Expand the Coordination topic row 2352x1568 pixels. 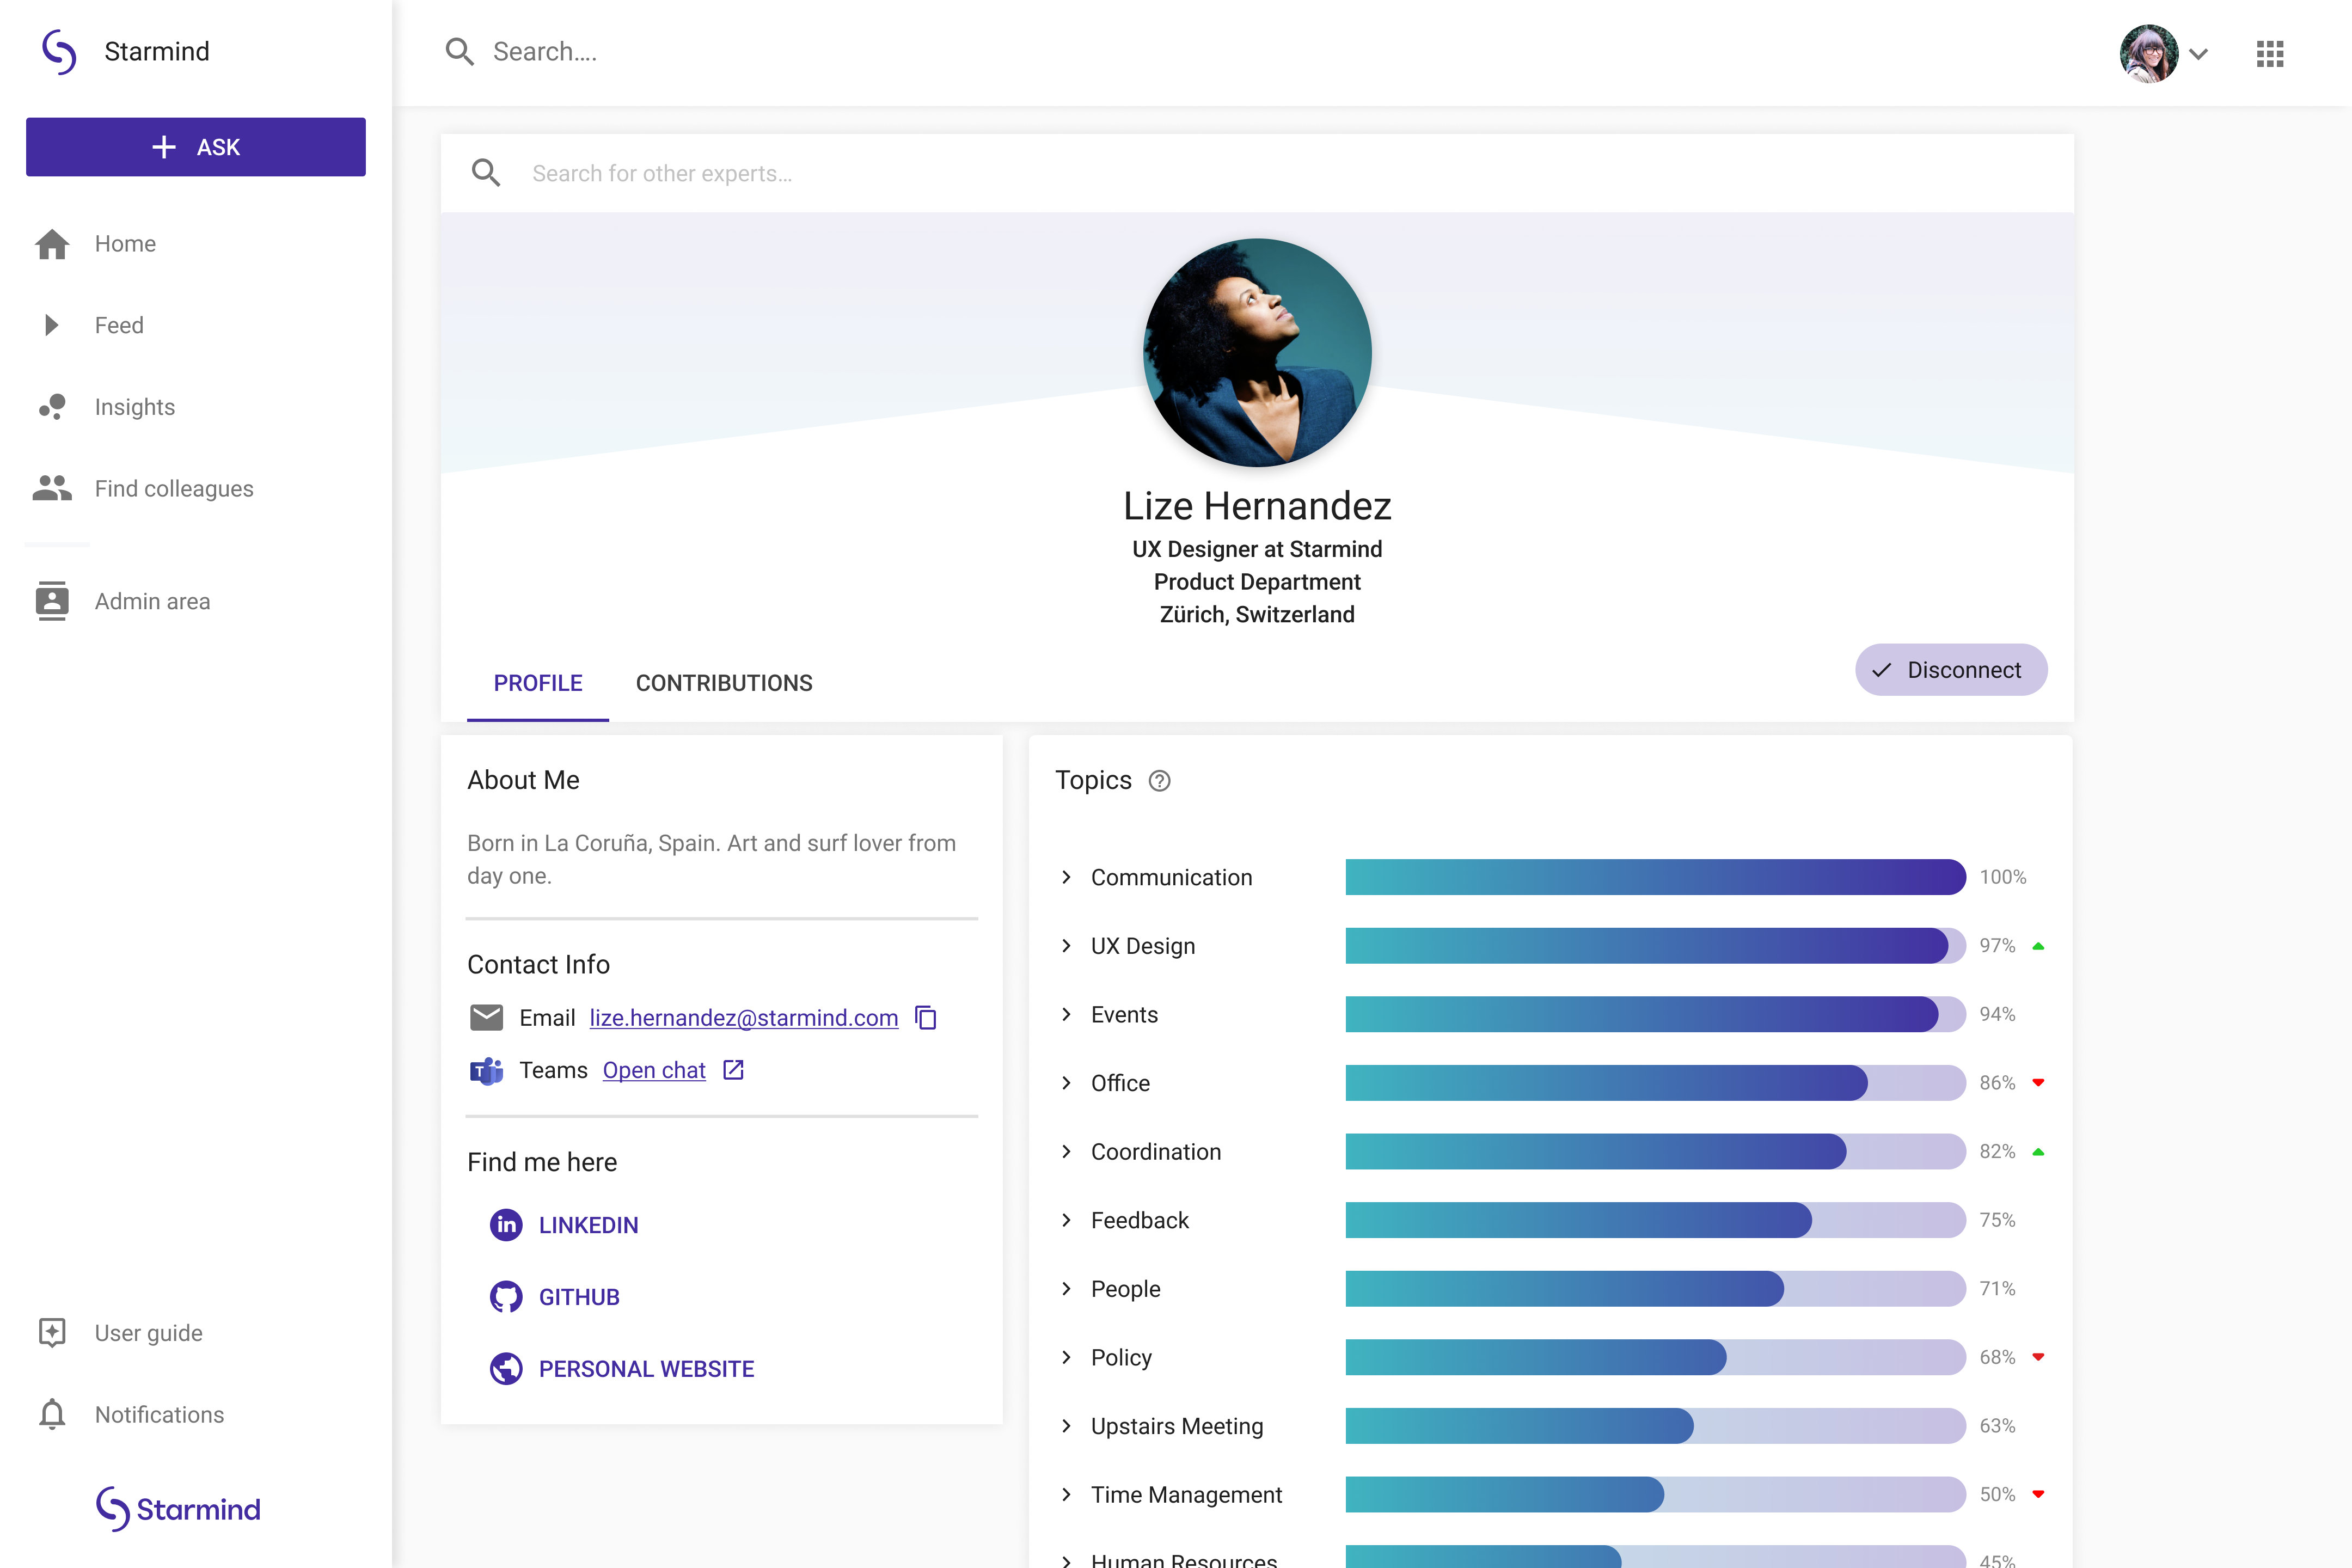click(1067, 1152)
